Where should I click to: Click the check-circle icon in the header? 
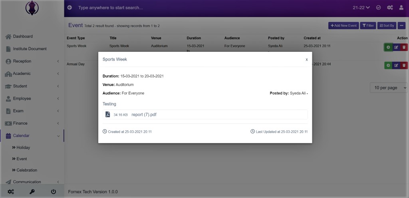click(x=379, y=8)
